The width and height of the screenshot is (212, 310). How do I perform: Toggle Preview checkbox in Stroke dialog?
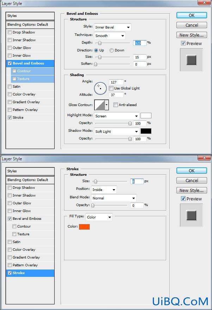click(183, 199)
